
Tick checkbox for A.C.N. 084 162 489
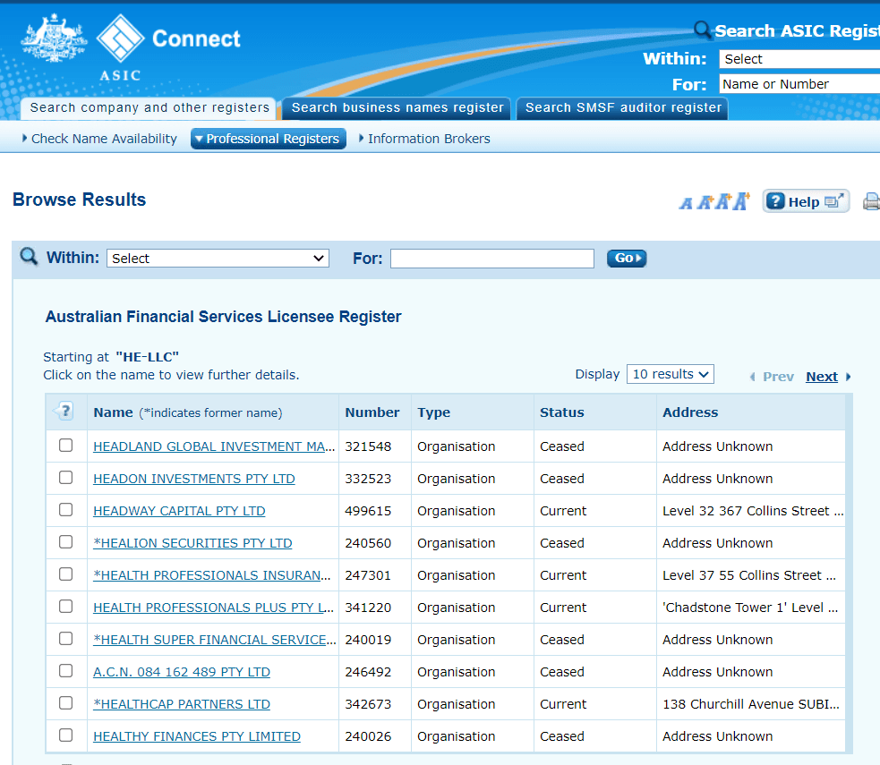point(65,671)
